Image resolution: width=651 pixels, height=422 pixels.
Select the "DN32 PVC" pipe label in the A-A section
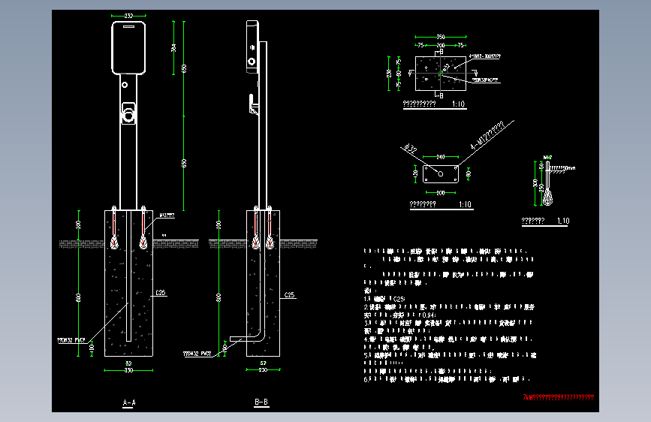click(x=71, y=340)
